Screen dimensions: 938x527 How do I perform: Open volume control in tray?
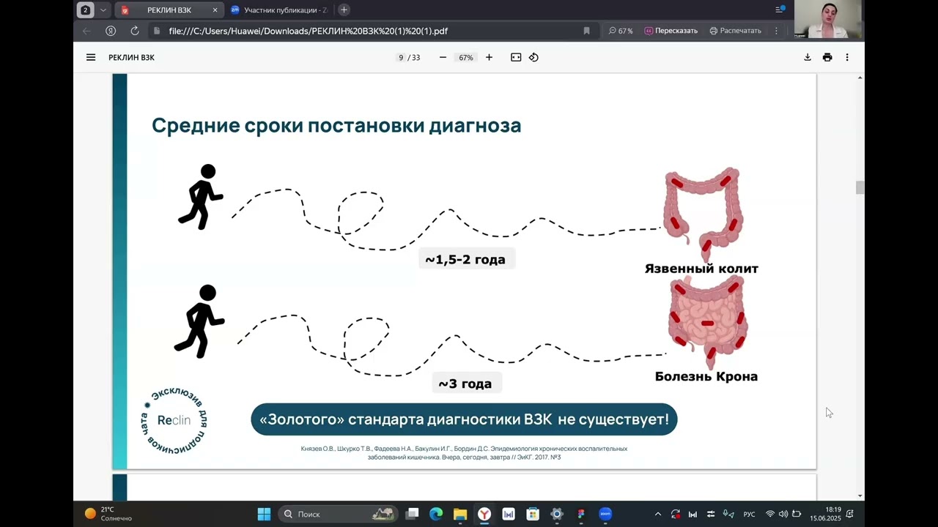click(783, 514)
